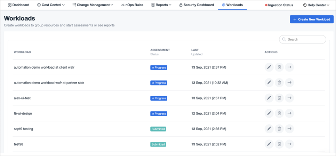The width and height of the screenshot is (336, 156).
Task: Click Submitted badge for test98
Action: [158, 144]
